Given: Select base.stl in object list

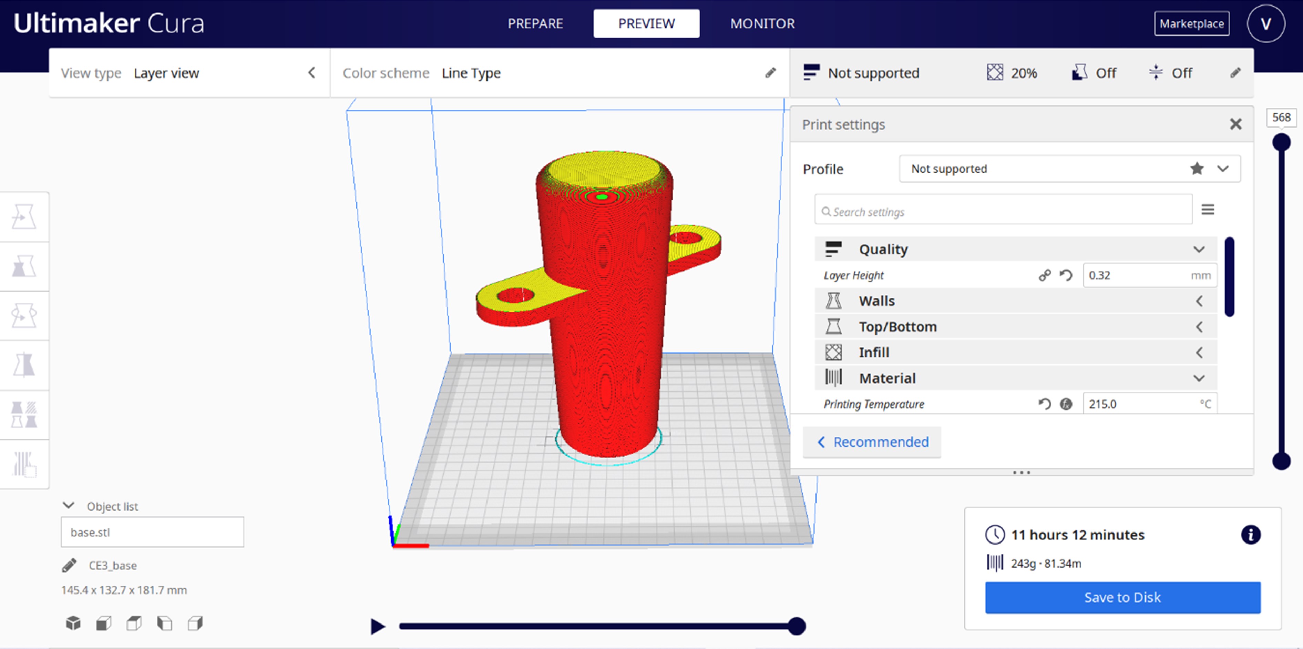Looking at the screenshot, I should pos(152,532).
